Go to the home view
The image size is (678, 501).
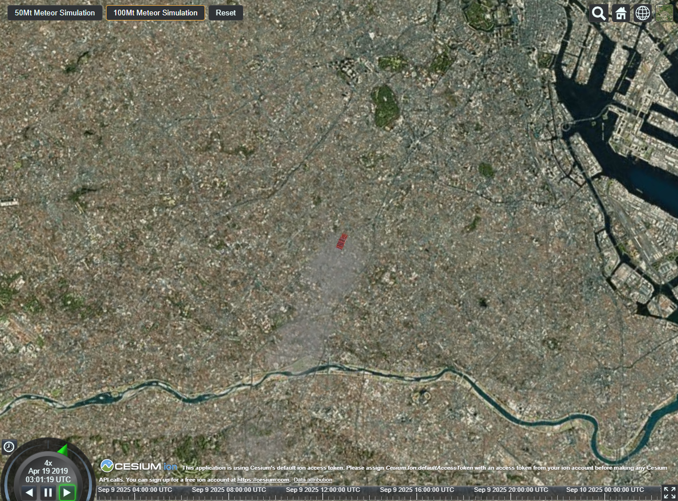(x=621, y=14)
